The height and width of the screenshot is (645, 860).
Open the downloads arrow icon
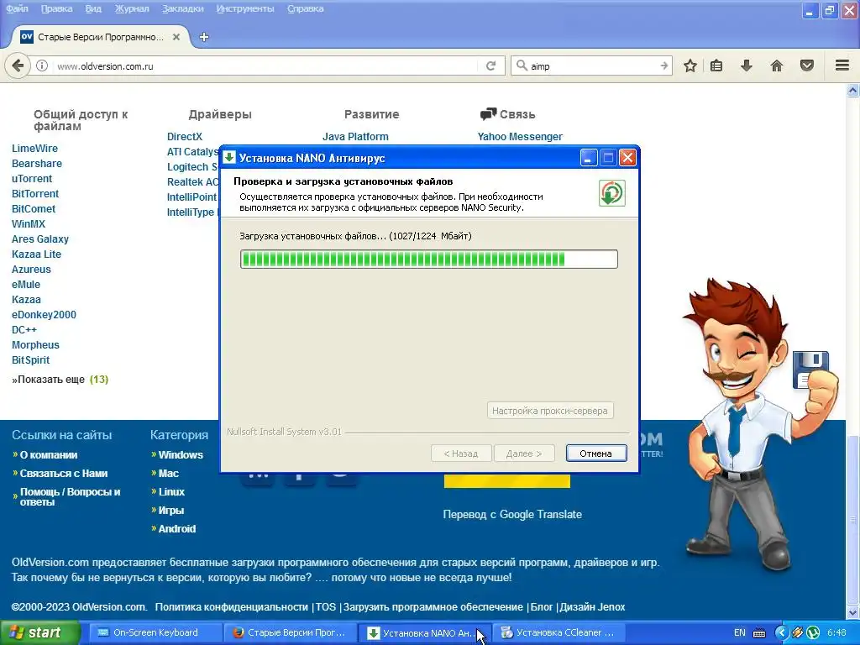pos(746,66)
